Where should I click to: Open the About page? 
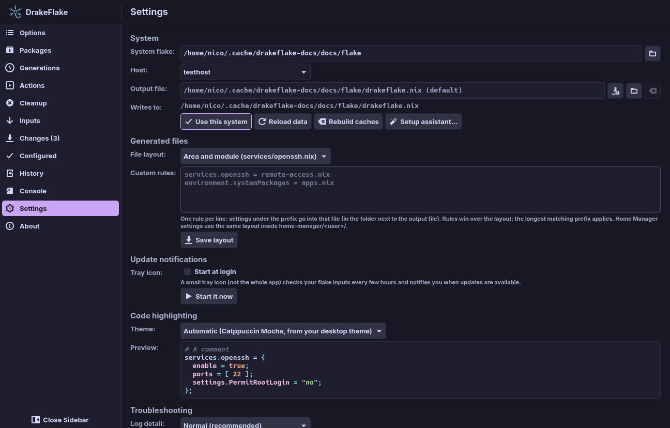[x=60, y=226]
